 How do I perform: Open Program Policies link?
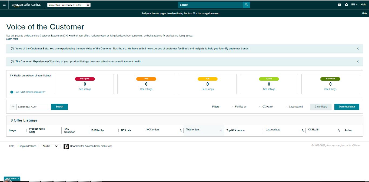tap(27, 146)
